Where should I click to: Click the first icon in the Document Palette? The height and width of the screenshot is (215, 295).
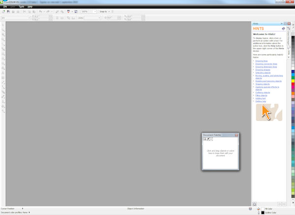[205, 139]
